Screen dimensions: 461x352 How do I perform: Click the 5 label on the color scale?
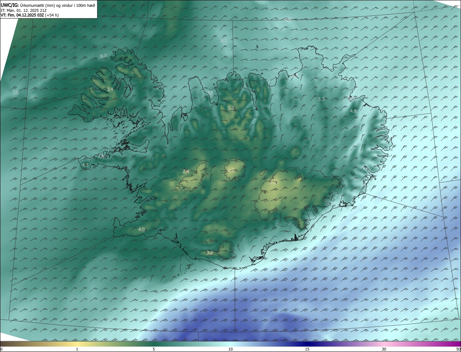[x=154, y=349]
